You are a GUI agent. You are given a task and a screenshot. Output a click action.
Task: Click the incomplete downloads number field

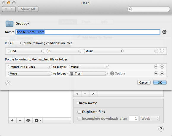[x=134, y=118]
